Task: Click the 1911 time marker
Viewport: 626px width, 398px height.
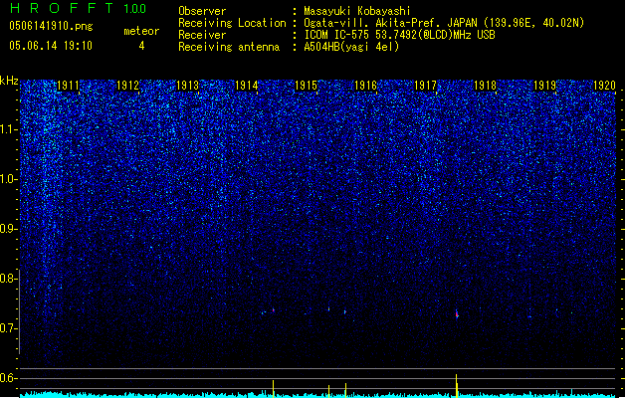Action: (x=68, y=86)
